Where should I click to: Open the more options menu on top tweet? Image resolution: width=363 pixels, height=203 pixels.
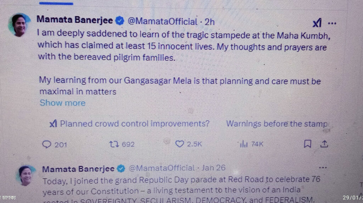(x=332, y=23)
